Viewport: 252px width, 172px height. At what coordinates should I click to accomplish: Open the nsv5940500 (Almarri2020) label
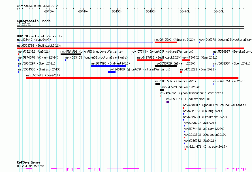[x=175, y=40]
